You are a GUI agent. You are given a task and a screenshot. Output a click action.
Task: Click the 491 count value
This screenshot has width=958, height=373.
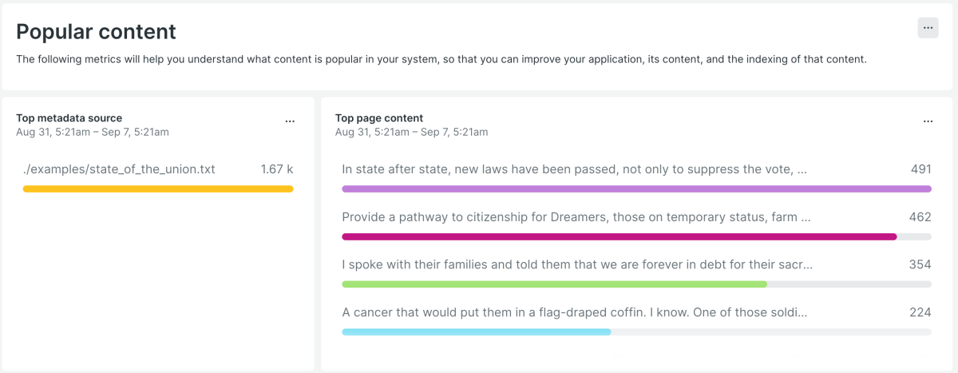coord(920,169)
